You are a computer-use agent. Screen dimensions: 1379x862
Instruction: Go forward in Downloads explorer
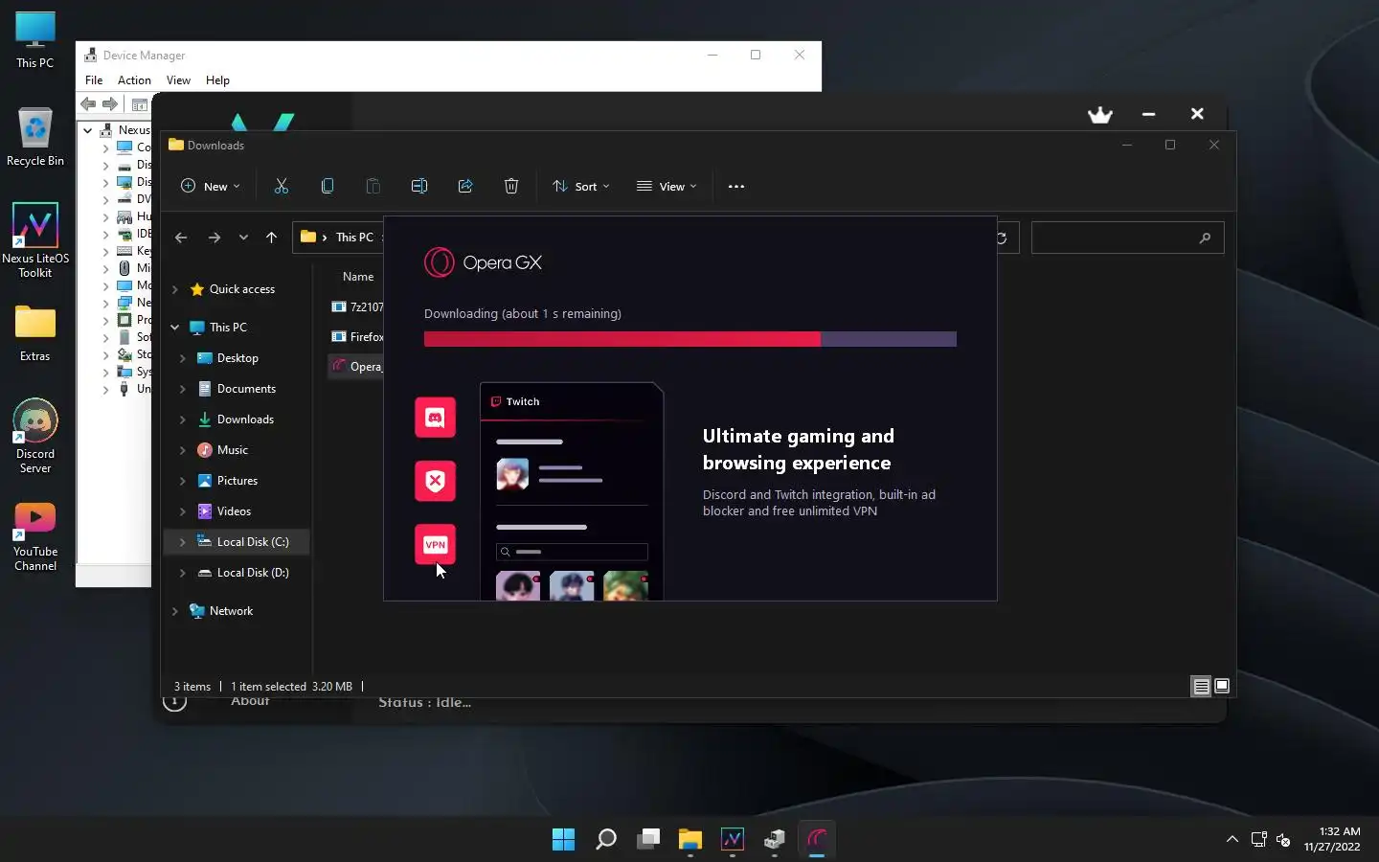point(215,238)
